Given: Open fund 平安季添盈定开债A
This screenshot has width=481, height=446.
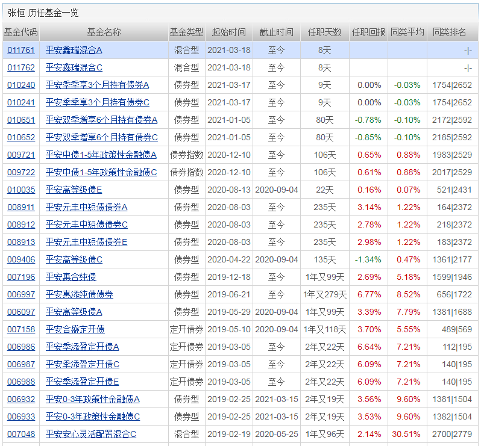Looking at the screenshot, I should (82, 347).
